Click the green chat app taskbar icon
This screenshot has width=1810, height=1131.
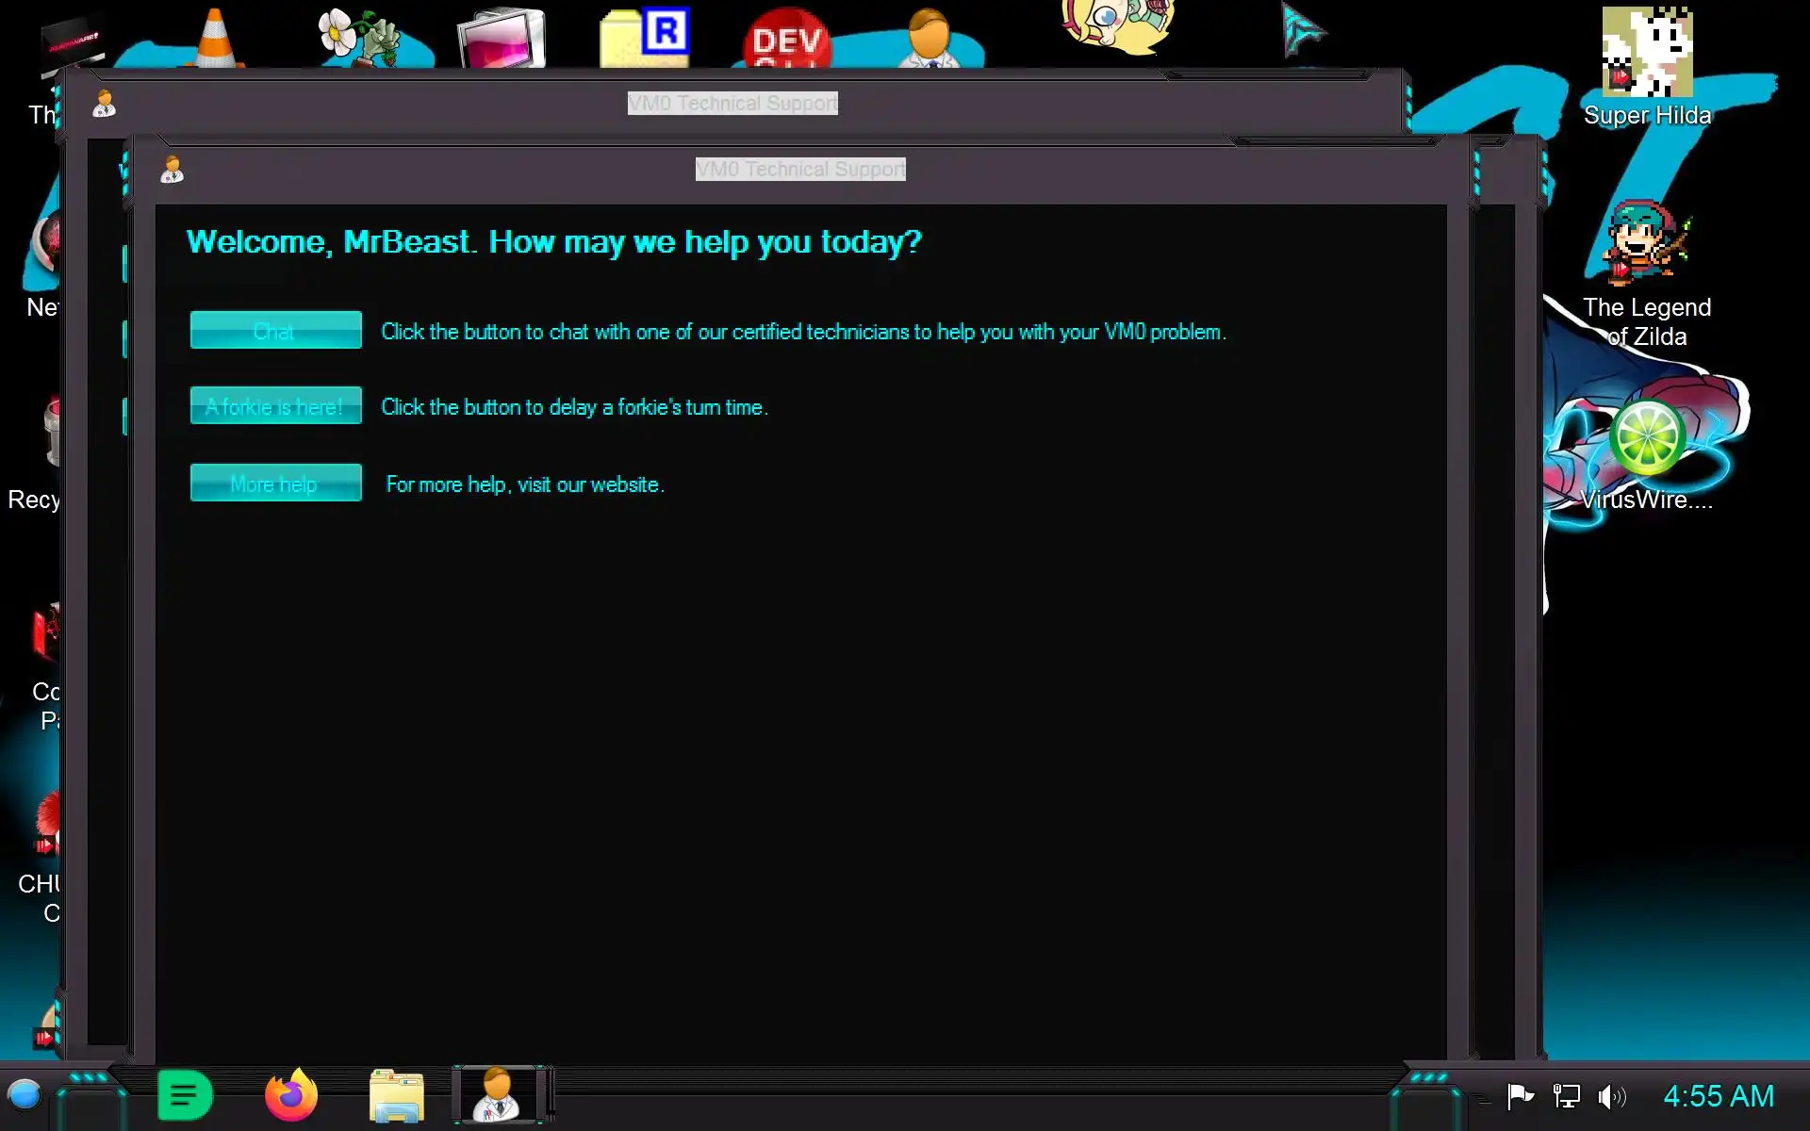[185, 1095]
